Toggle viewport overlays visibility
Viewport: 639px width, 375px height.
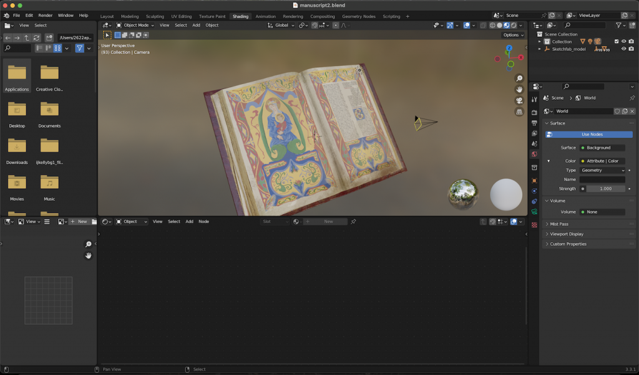click(x=467, y=25)
